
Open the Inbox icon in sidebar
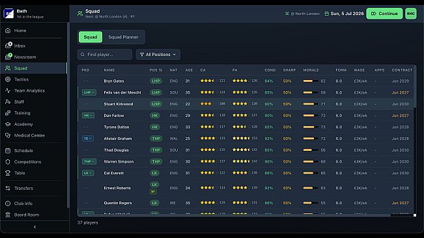point(8,46)
